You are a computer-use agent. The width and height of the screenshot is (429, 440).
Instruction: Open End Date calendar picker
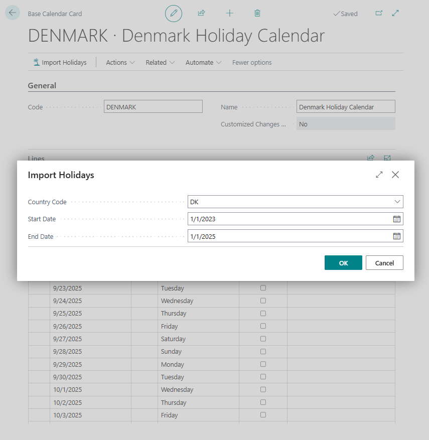tap(396, 236)
